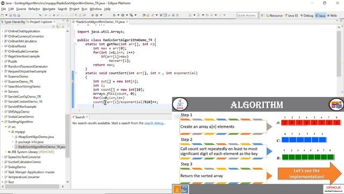Select the RadixSortAlgorithmDemo_TR.java editor tab
The image size is (344, 194).
(100, 22)
